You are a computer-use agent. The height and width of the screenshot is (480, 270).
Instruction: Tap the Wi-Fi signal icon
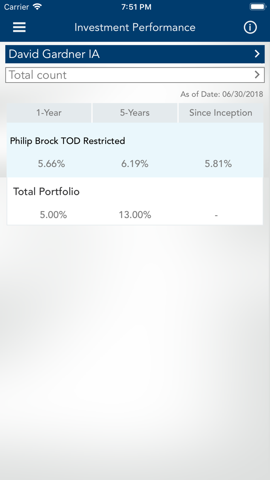pyautogui.click(x=37, y=7)
